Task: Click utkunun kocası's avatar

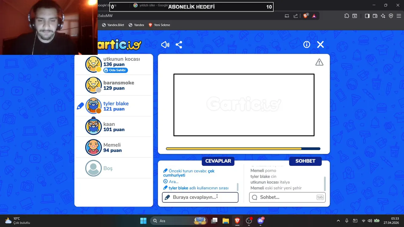Action: (x=93, y=64)
